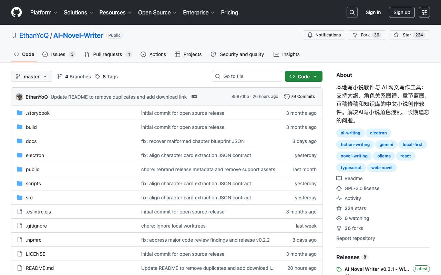Click the electron topic tag
441x275 pixels.
[378, 133]
